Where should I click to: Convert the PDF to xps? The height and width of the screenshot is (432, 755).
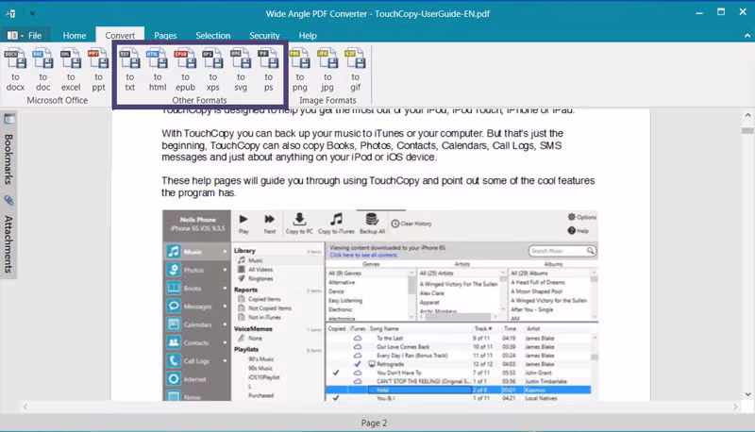pyautogui.click(x=213, y=70)
